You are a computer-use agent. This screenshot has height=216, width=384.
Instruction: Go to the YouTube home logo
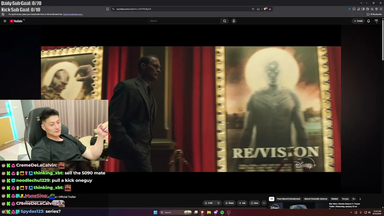[16, 21]
